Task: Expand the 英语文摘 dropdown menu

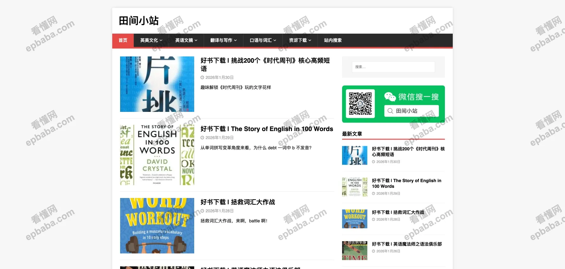Action: (x=186, y=40)
